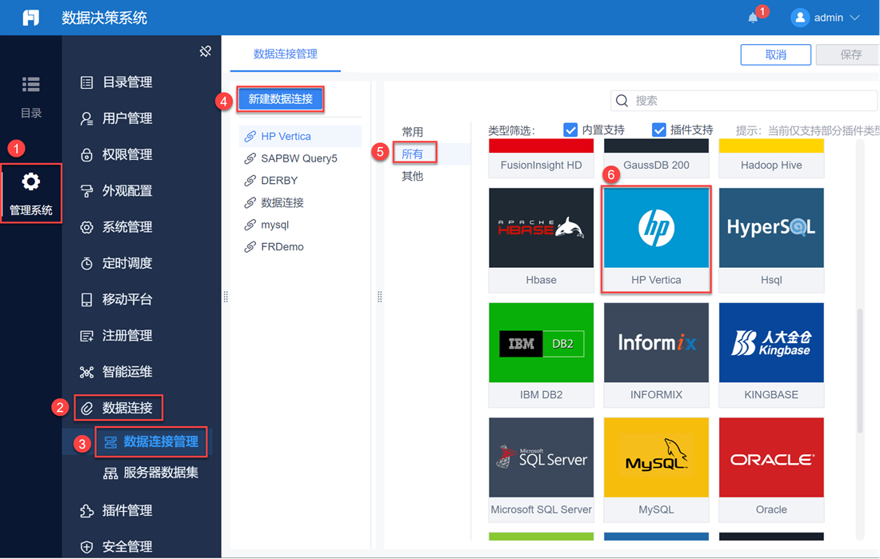
Task: Click 新建数据连接 button
Action: click(281, 99)
